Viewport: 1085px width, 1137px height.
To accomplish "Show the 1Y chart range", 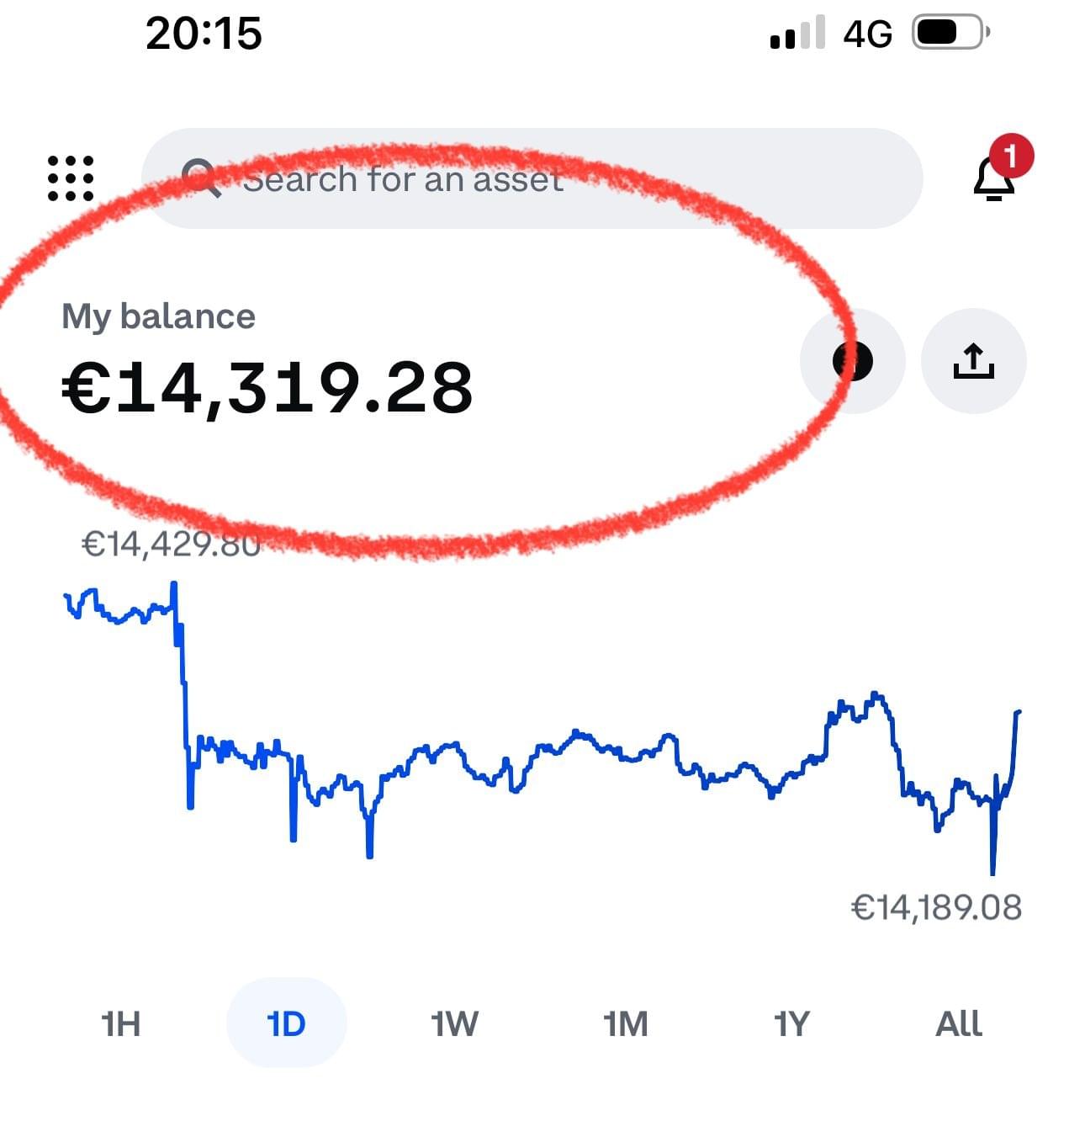I will [791, 1023].
